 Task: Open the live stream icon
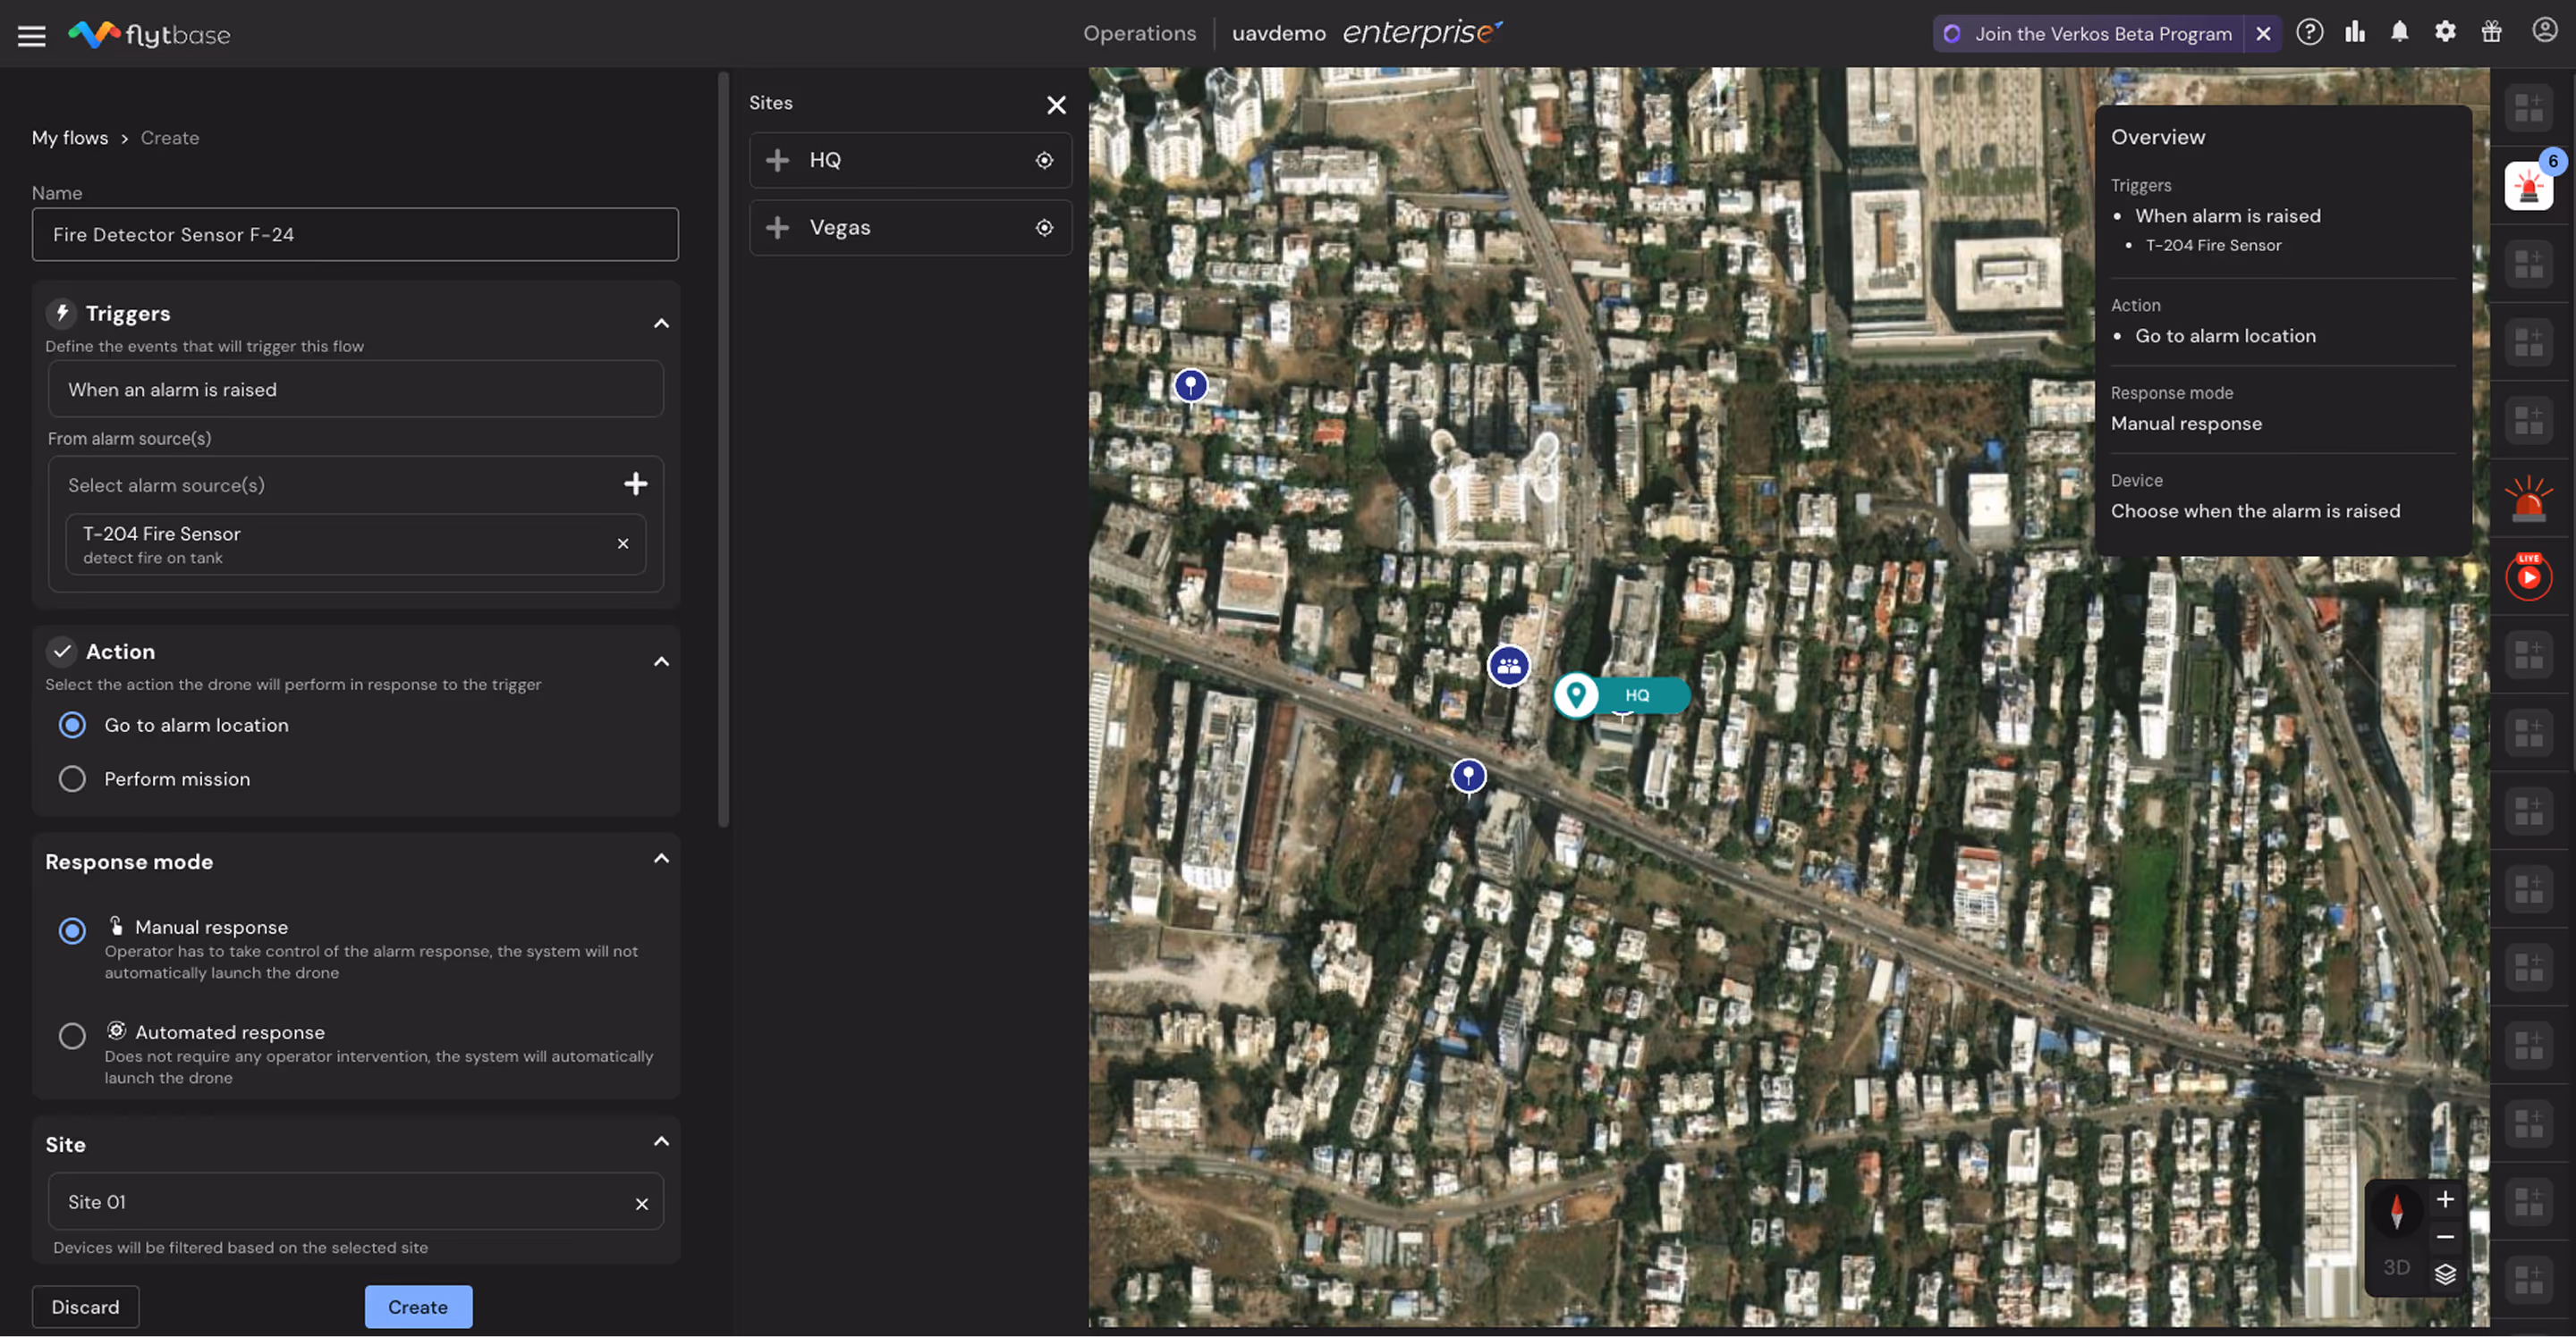click(x=2527, y=576)
